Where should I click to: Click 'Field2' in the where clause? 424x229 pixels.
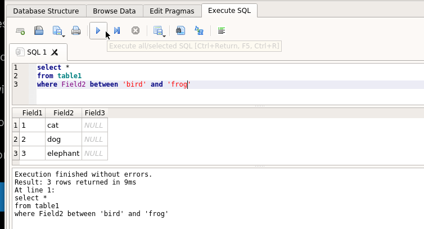coord(73,84)
